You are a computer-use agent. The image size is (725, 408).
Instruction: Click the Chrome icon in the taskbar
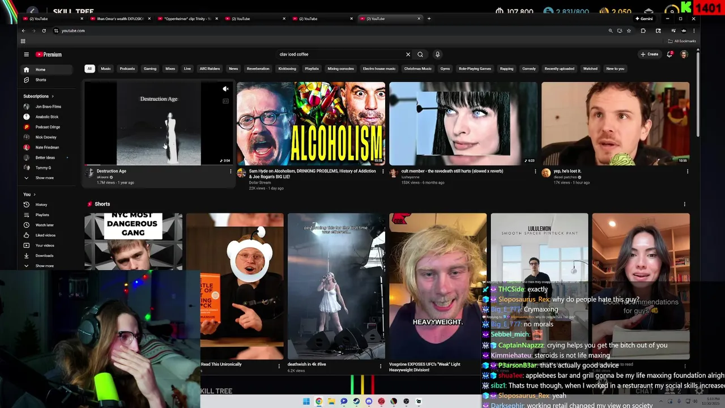click(x=319, y=401)
